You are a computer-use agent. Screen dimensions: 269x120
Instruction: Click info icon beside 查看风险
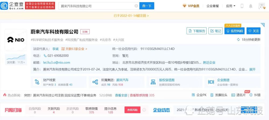(x=144, y=110)
